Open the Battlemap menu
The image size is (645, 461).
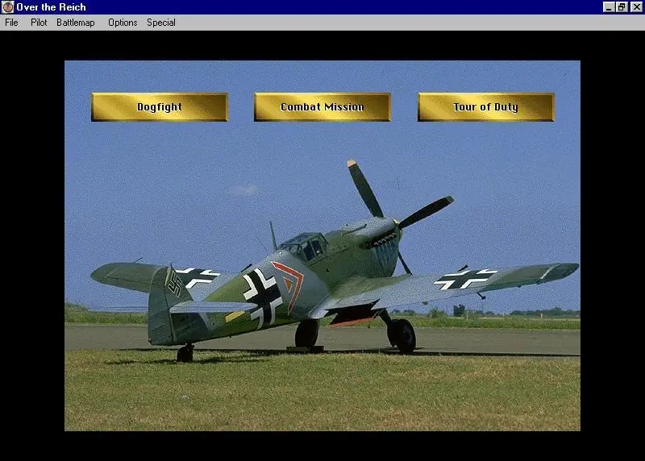[x=76, y=23]
